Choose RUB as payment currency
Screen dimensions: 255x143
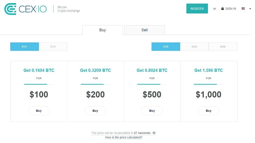[x=223, y=47]
